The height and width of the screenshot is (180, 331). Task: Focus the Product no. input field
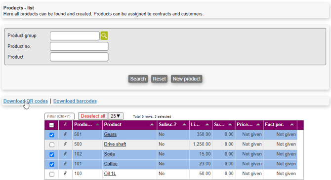(x=79, y=46)
